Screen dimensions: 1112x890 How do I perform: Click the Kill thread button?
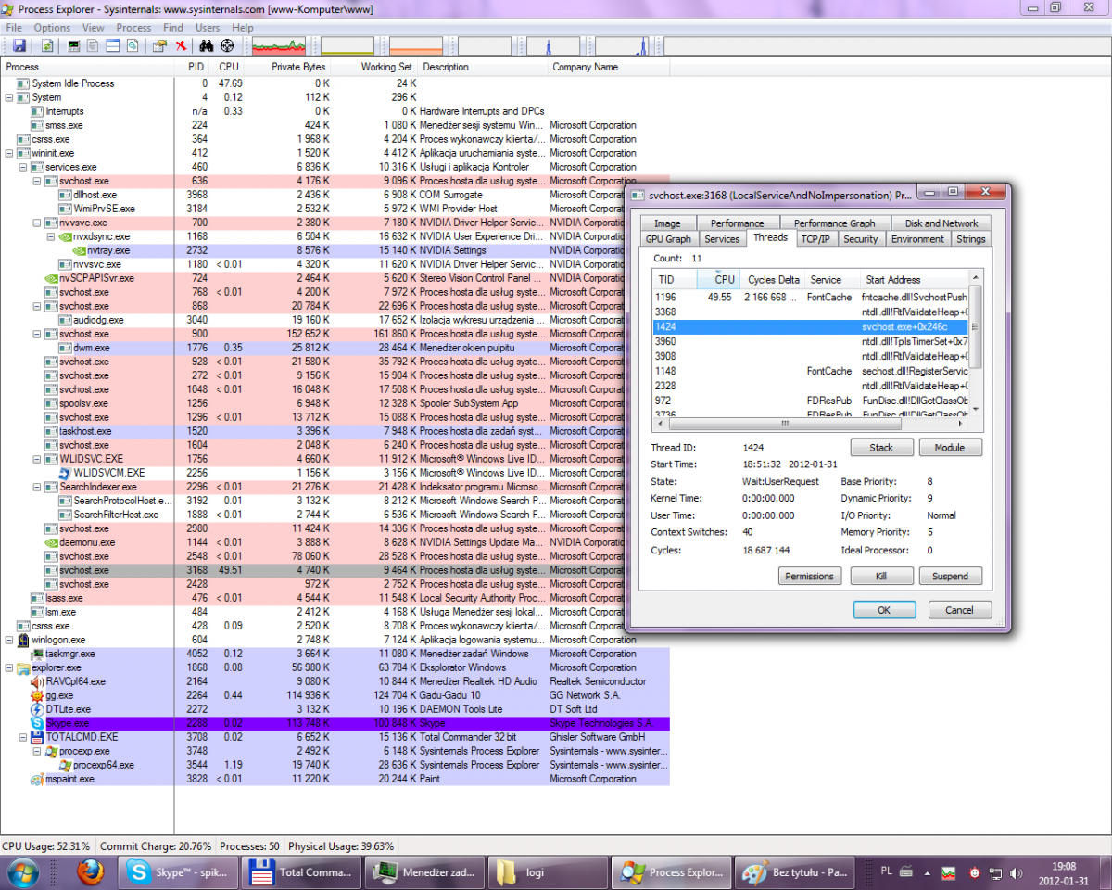click(x=881, y=576)
